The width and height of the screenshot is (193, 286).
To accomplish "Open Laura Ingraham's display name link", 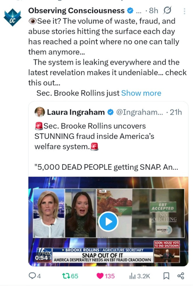I will pos(76,112).
